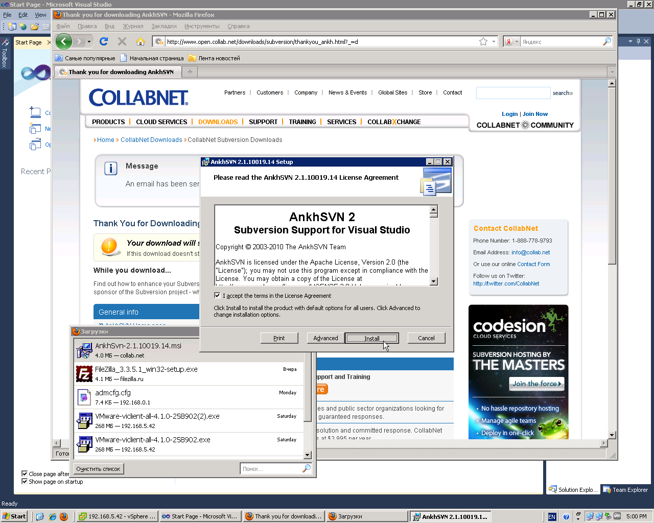Bookmark this page with the star icon
Screen dimensions: 654x523
click(x=483, y=41)
